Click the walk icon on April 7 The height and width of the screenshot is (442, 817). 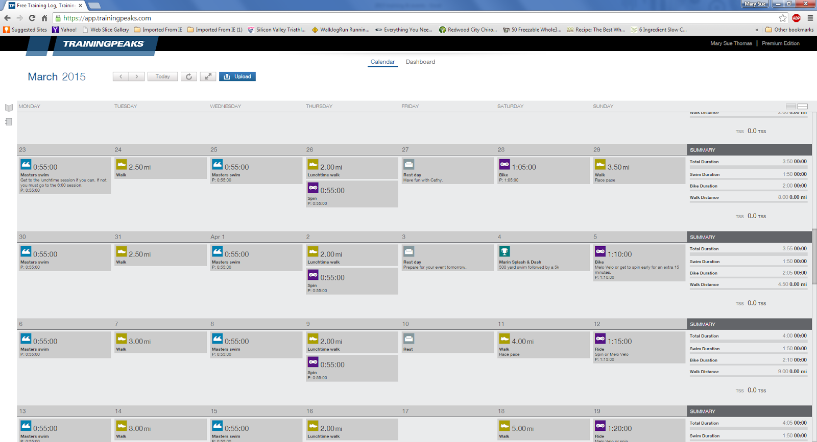(122, 339)
